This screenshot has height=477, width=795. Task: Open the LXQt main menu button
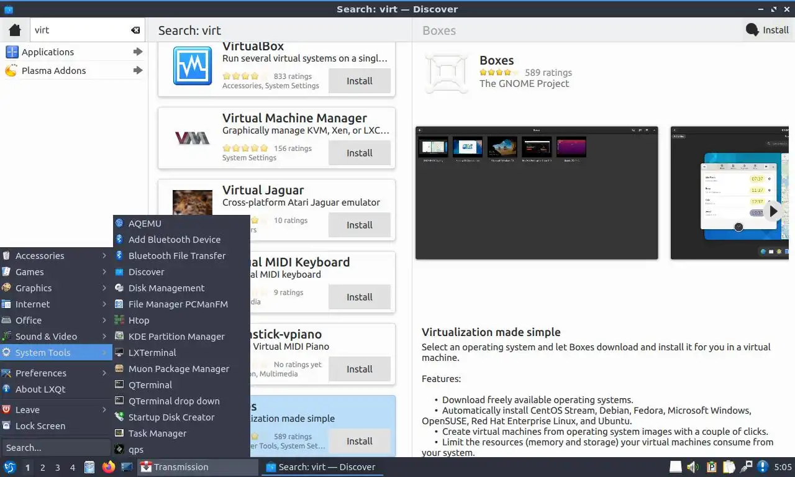(10, 467)
